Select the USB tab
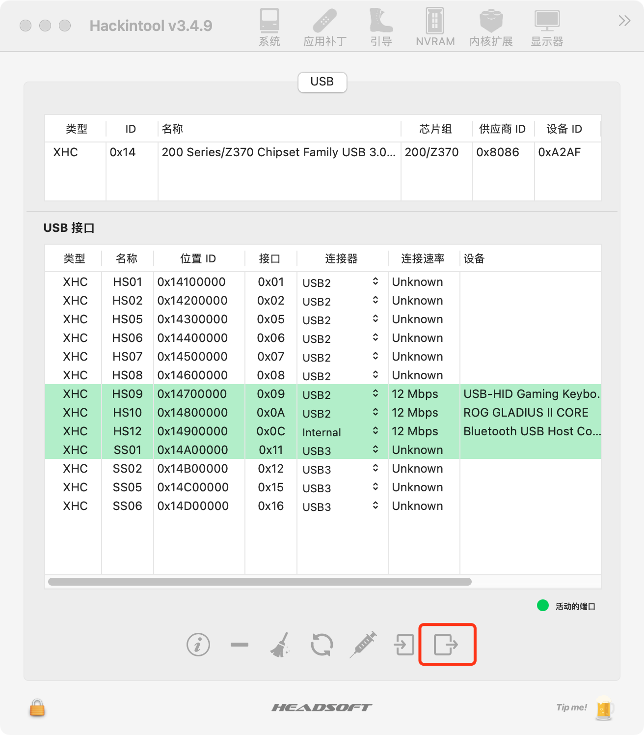 (x=322, y=82)
